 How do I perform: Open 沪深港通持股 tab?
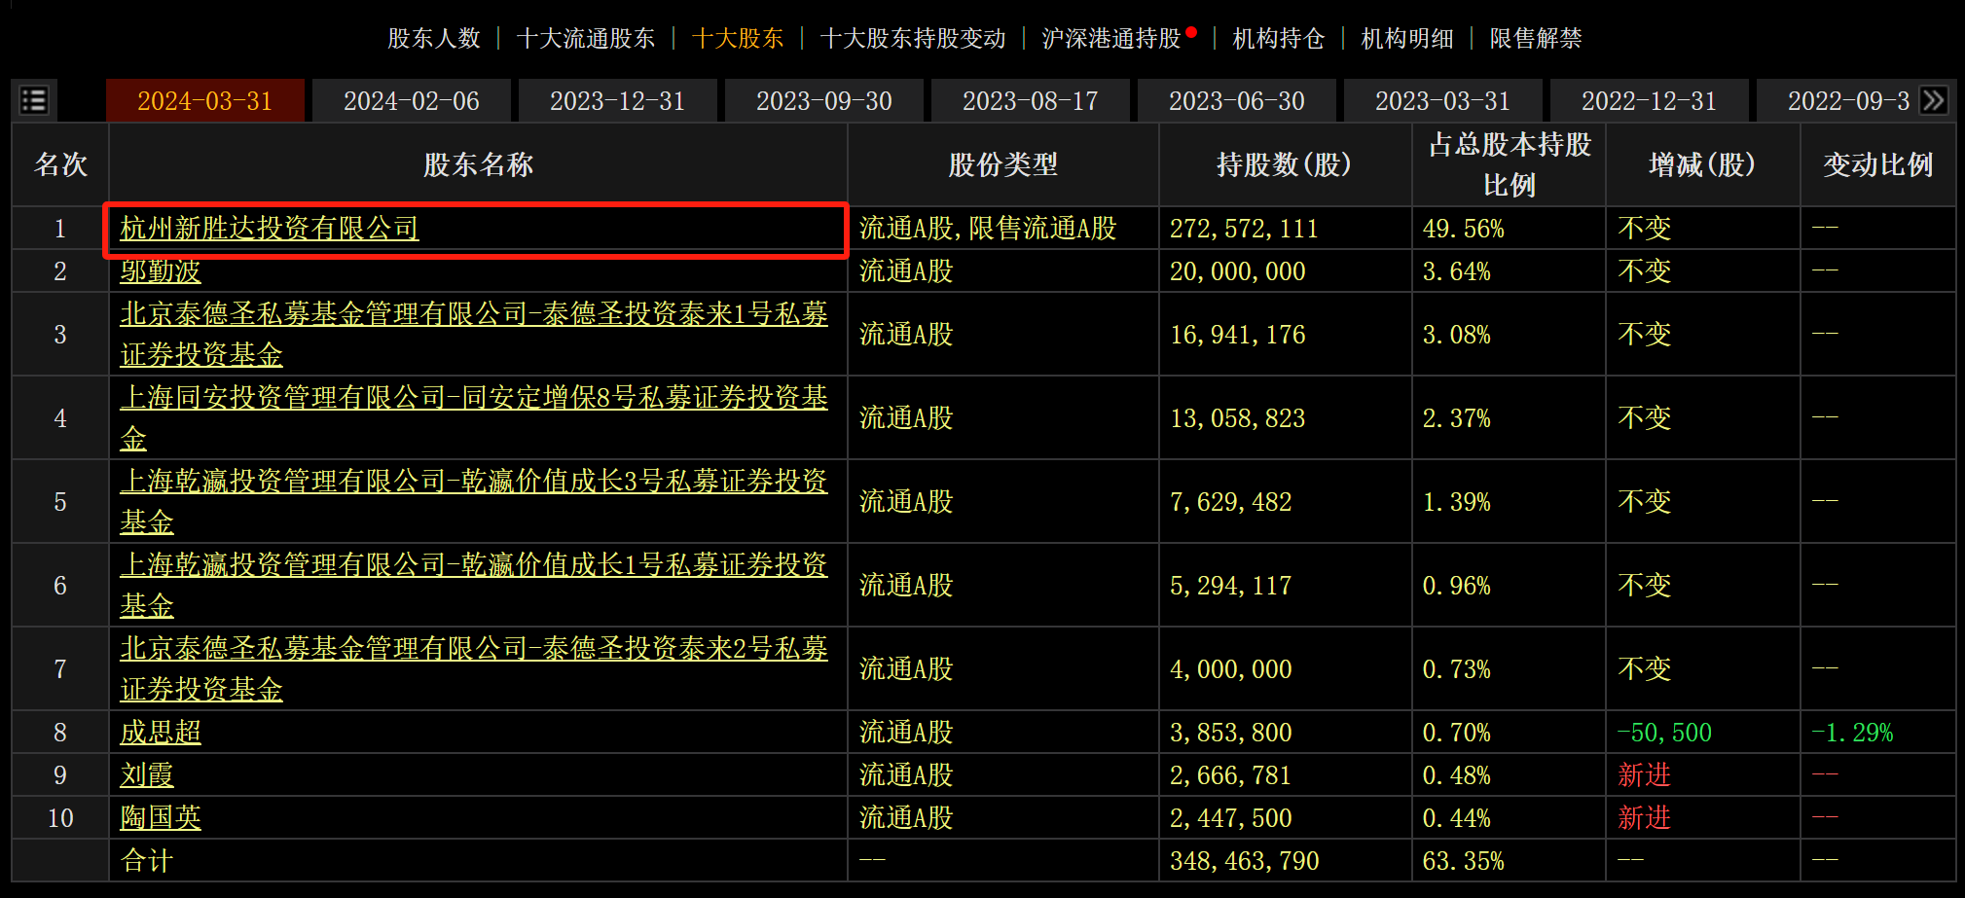pos(1111,38)
